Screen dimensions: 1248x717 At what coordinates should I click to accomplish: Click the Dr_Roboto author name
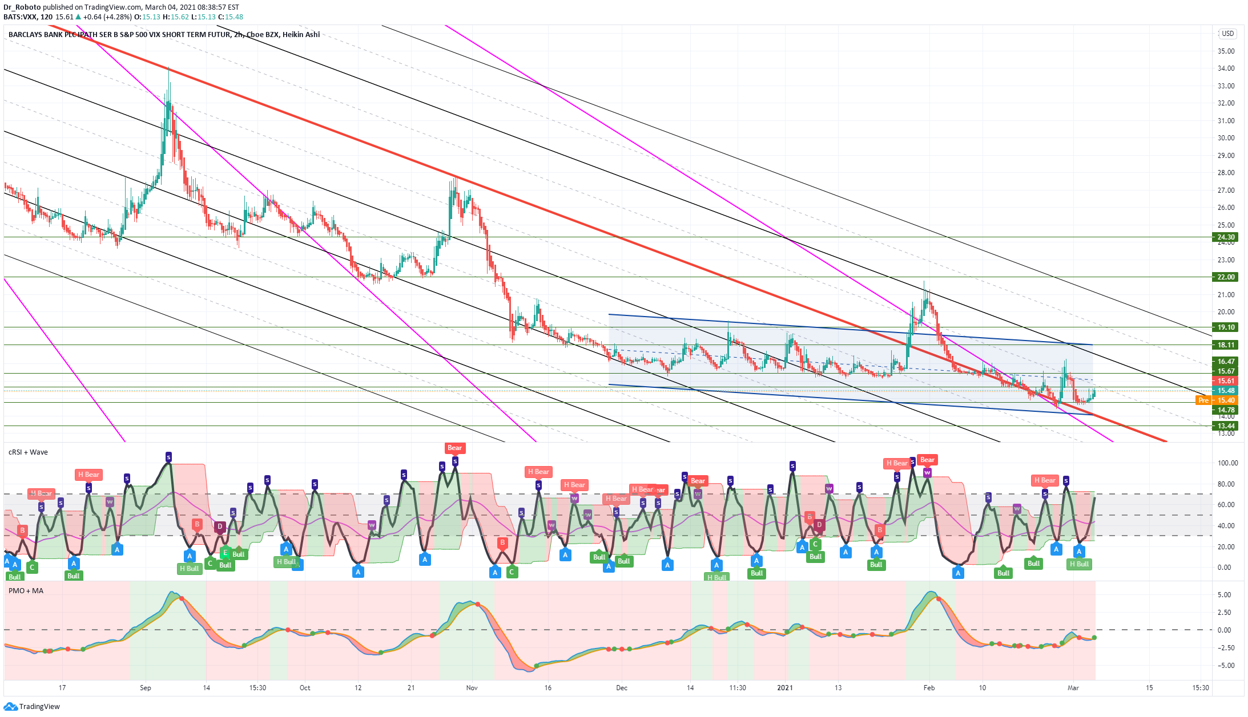point(22,7)
